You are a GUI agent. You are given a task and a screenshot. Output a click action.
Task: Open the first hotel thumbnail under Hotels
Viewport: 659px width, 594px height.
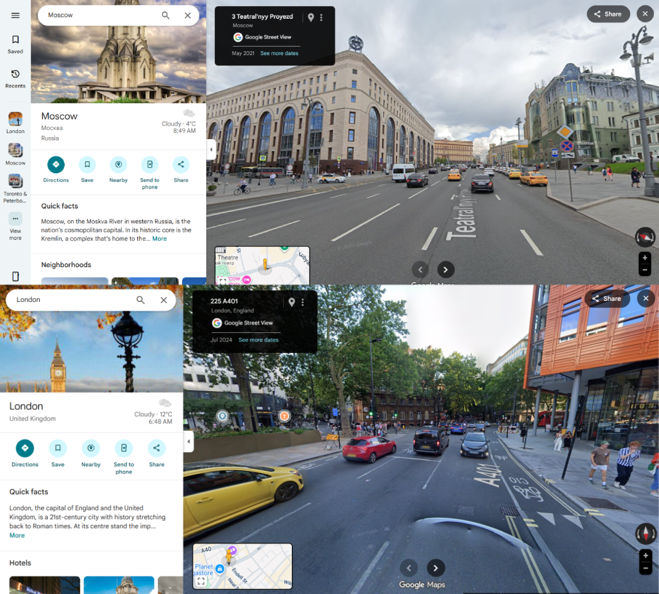coord(45,585)
